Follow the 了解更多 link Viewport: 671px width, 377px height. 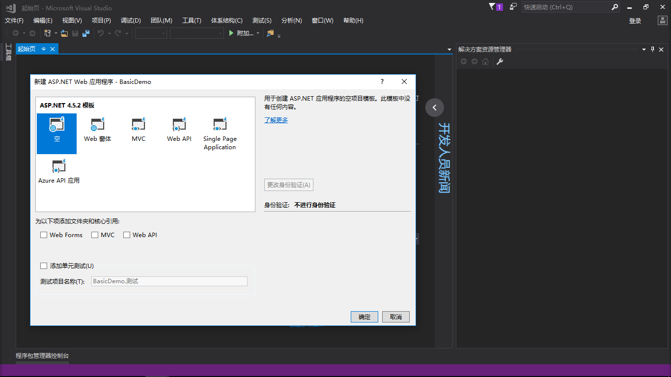(276, 120)
